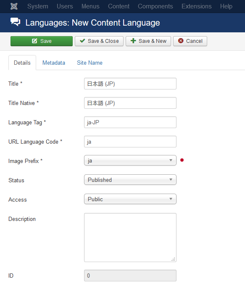Open the Components menu

pyautogui.click(x=155, y=6)
